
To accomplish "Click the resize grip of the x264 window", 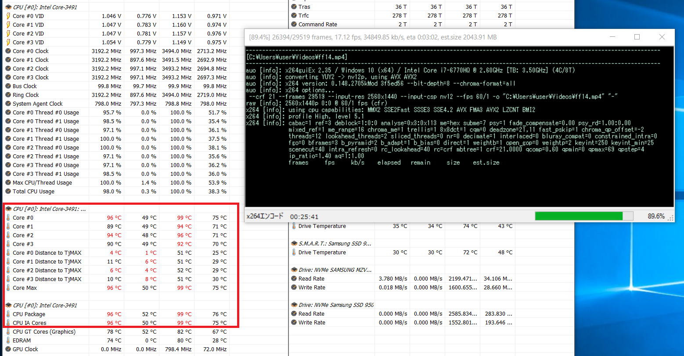I will 670,217.
